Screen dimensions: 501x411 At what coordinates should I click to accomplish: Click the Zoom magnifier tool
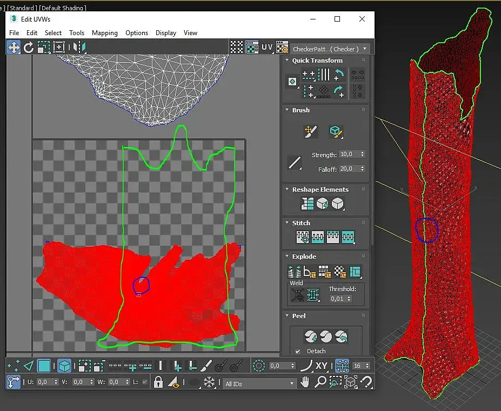[320, 382]
